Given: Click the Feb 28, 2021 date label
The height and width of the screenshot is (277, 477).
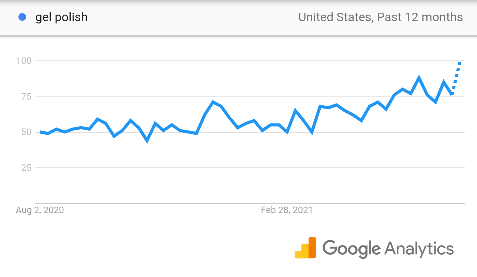Looking at the screenshot, I should [x=287, y=210].
